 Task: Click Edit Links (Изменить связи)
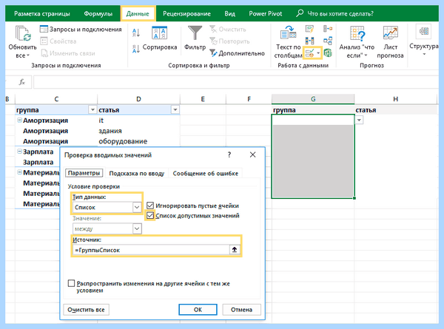click(68, 53)
